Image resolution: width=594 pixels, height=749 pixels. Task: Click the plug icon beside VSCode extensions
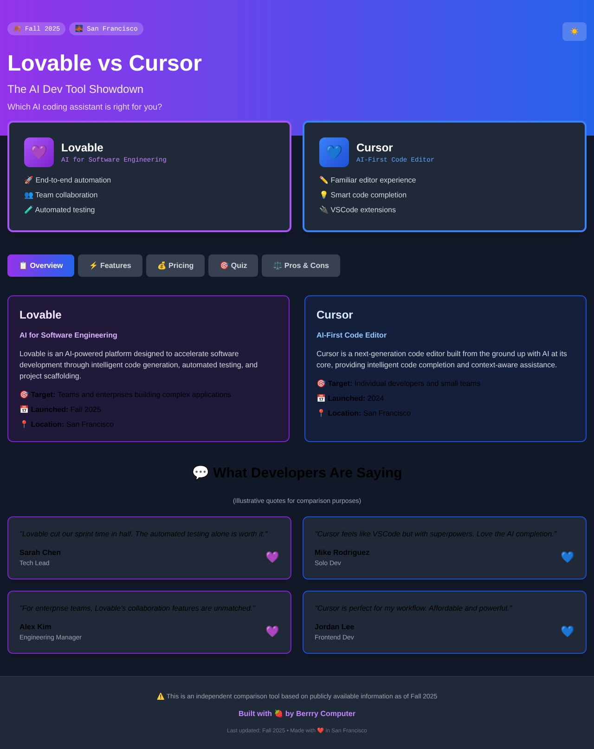324,210
